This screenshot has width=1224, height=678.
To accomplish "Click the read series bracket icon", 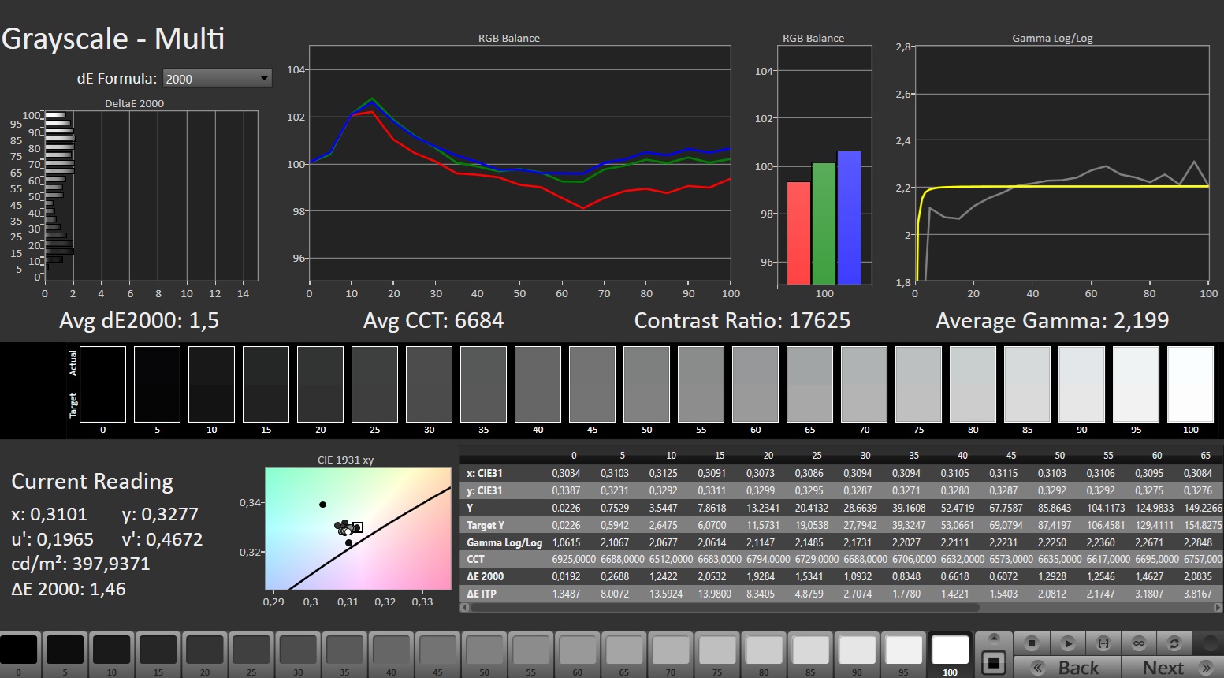I will [1103, 643].
